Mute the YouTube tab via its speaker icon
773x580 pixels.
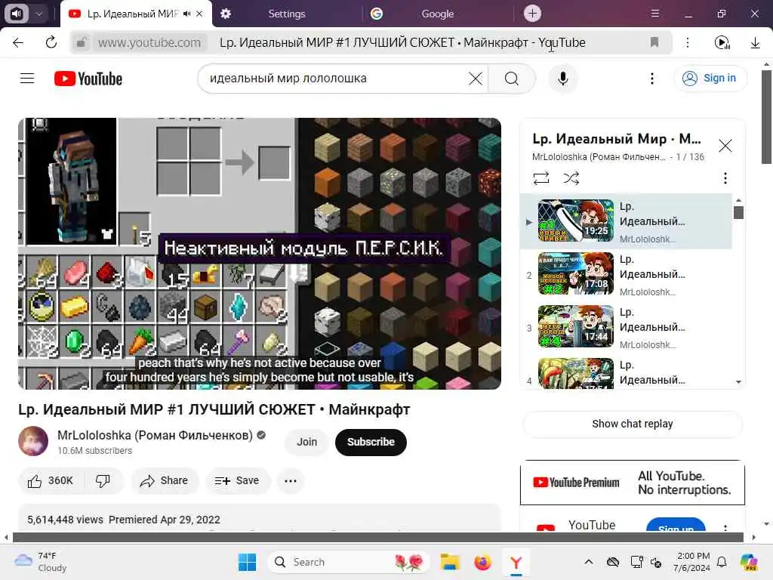[187, 14]
